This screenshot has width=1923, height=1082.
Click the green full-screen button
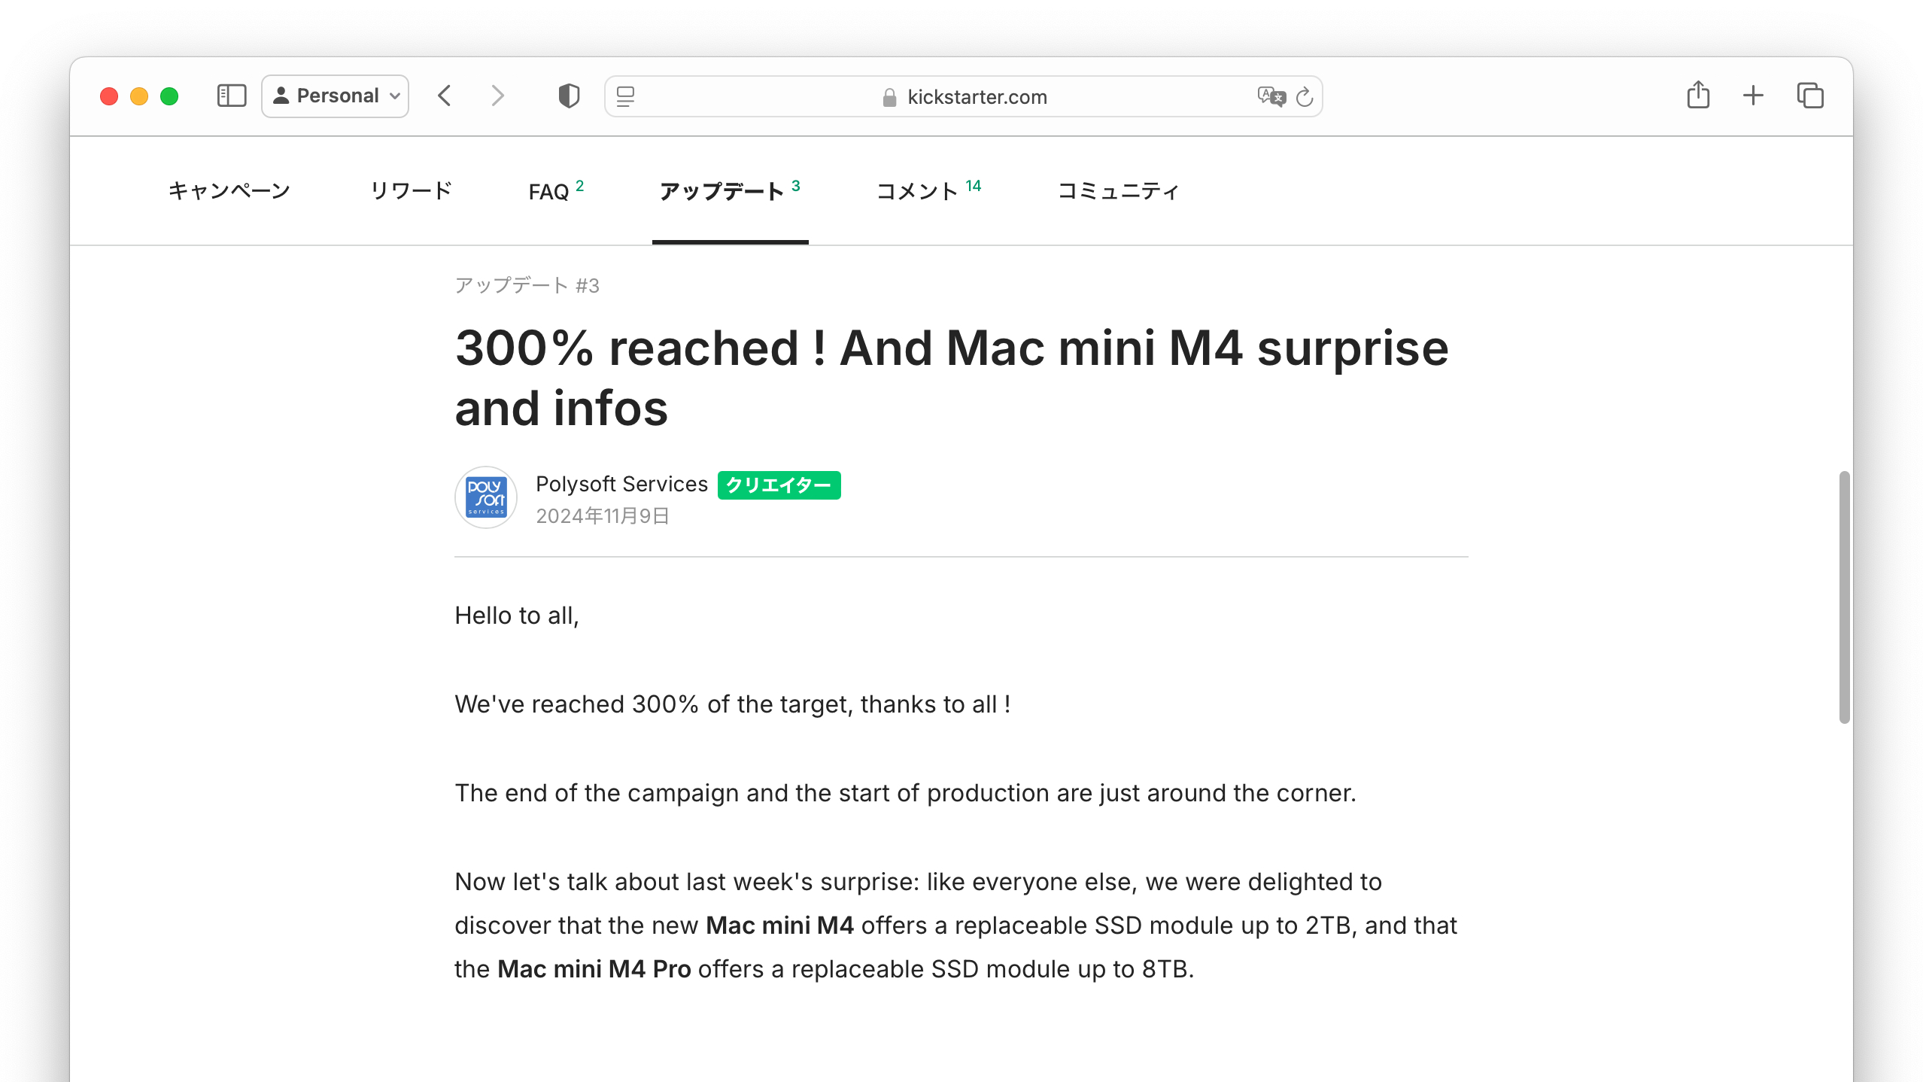[169, 96]
